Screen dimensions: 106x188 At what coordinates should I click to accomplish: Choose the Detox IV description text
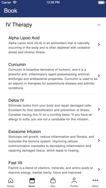[50, 112]
